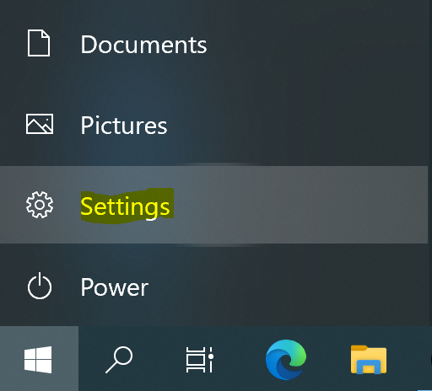Select the Documents text label
The width and height of the screenshot is (432, 391).
click(x=143, y=45)
